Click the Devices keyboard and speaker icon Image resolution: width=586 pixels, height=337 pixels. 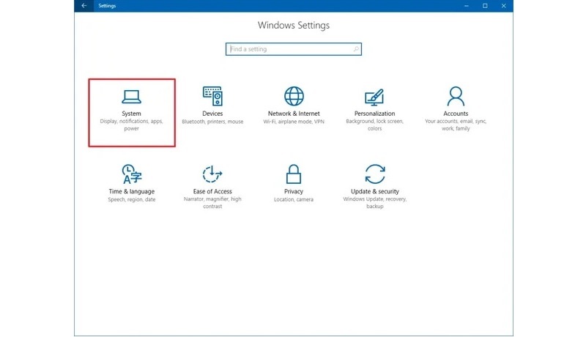pyautogui.click(x=212, y=96)
